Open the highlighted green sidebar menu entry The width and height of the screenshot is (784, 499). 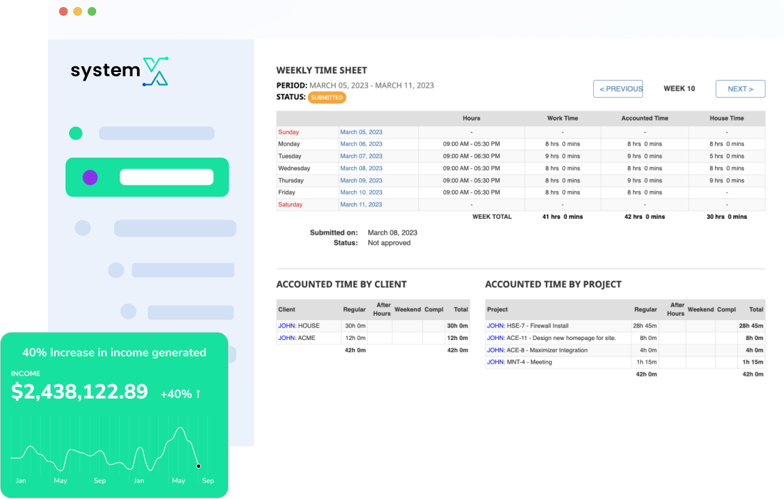click(147, 178)
